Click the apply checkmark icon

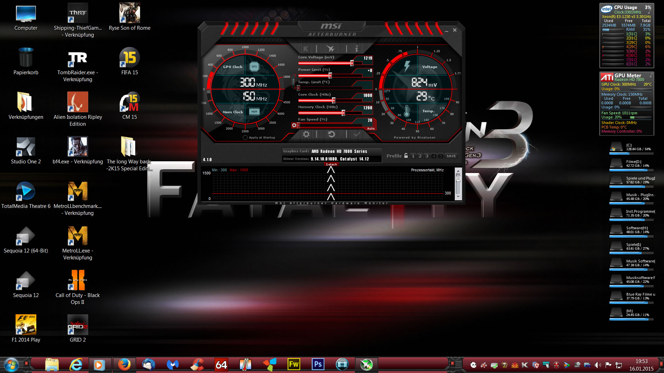point(357,134)
